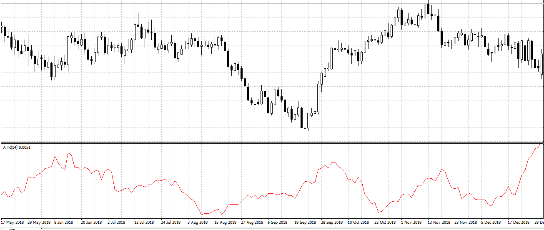Click the 10 Oct 2018 time label
544x230 pixels.
pos(358,222)
